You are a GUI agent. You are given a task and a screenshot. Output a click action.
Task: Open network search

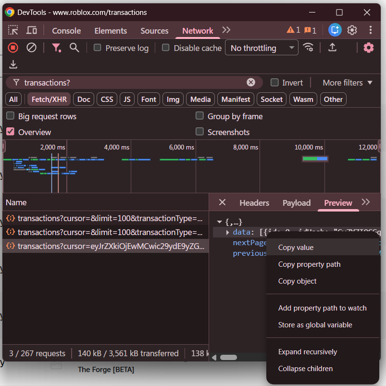[75, 48]
